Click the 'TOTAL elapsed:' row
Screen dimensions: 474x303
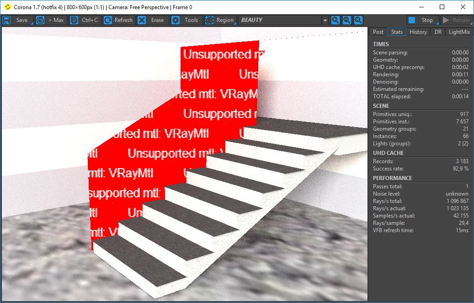pyautogui.click(x=421, y=96)
